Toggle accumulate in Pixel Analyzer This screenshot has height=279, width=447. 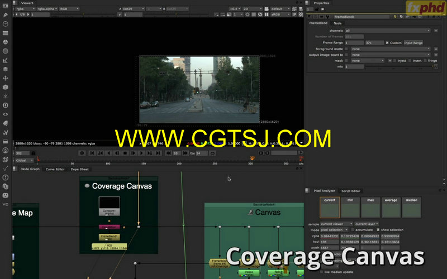pos(353,230)
